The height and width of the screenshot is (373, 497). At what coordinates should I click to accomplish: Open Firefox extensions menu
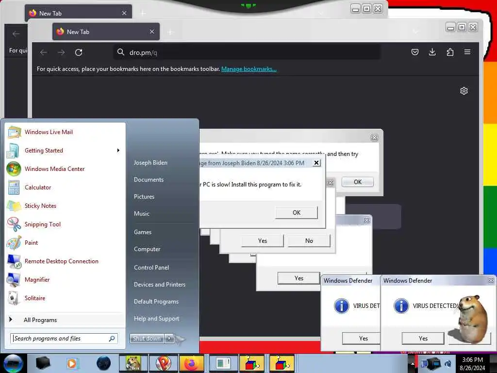point(450,52)
